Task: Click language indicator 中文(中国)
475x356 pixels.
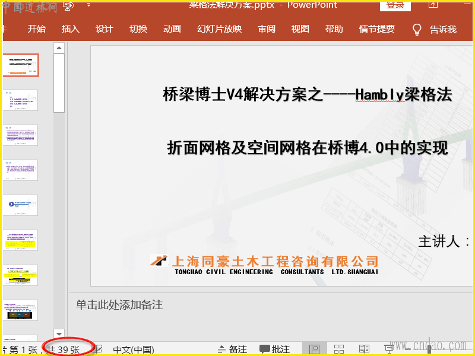Action: tap(134, 350)
